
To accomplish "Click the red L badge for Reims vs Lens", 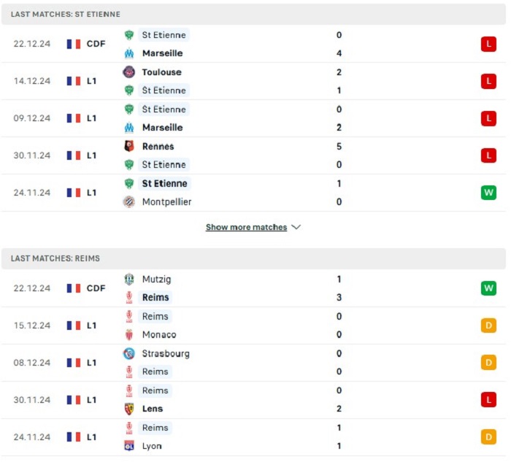I will click(488, 400).
